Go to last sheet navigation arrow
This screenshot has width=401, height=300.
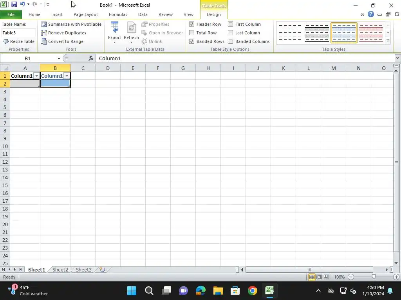20,270
